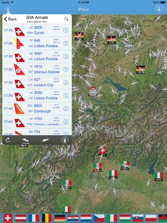Switch to the departures takeoff-plane tab

[45, 140]
